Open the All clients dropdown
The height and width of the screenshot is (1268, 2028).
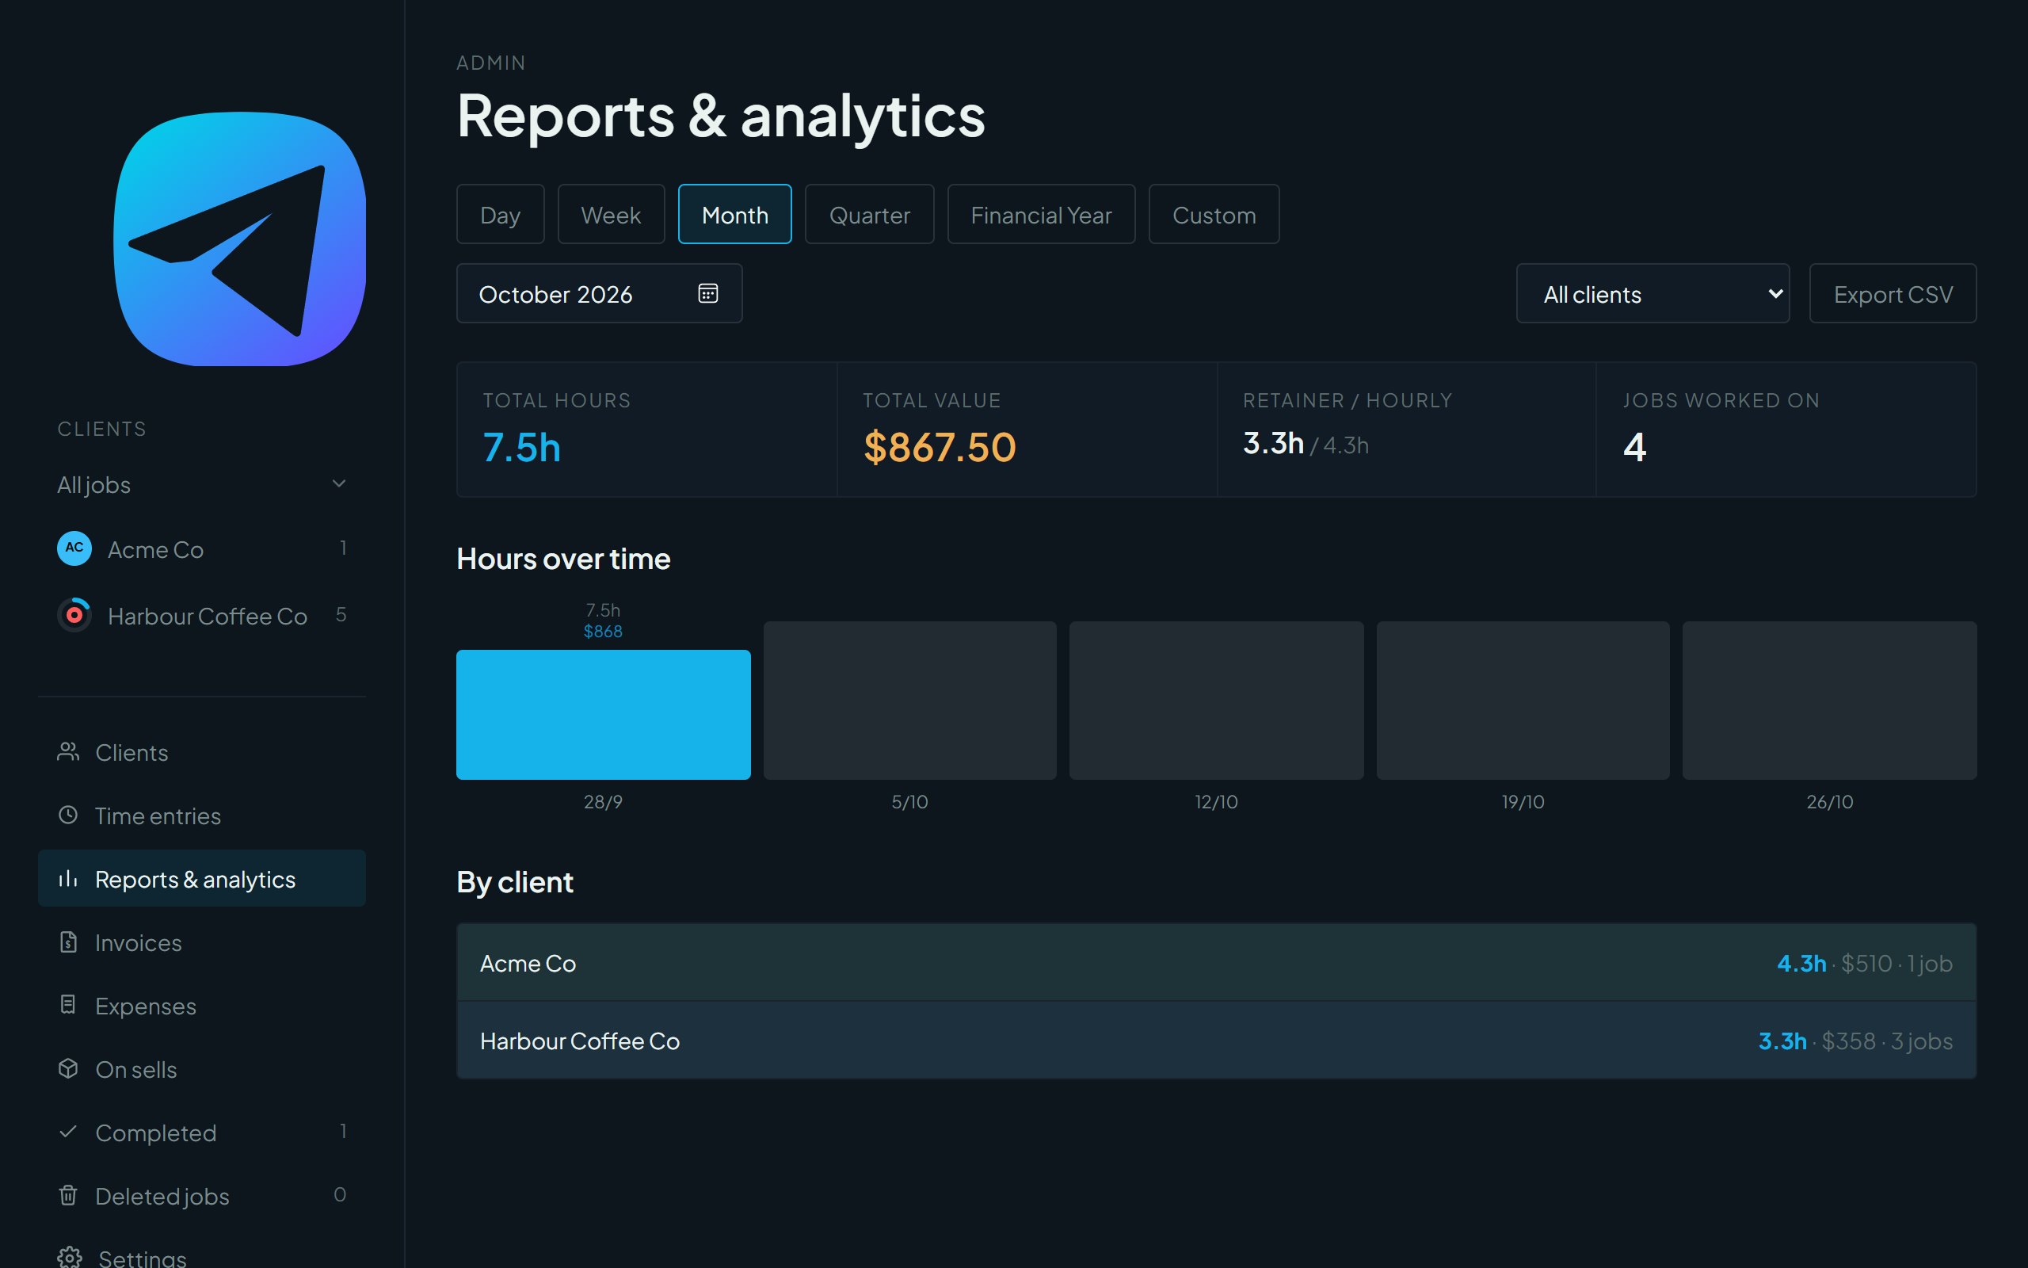coord(1653,293)
